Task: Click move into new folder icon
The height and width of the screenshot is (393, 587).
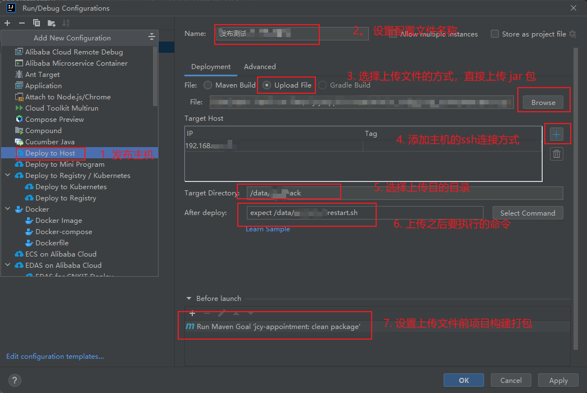Action: point(51,23)
